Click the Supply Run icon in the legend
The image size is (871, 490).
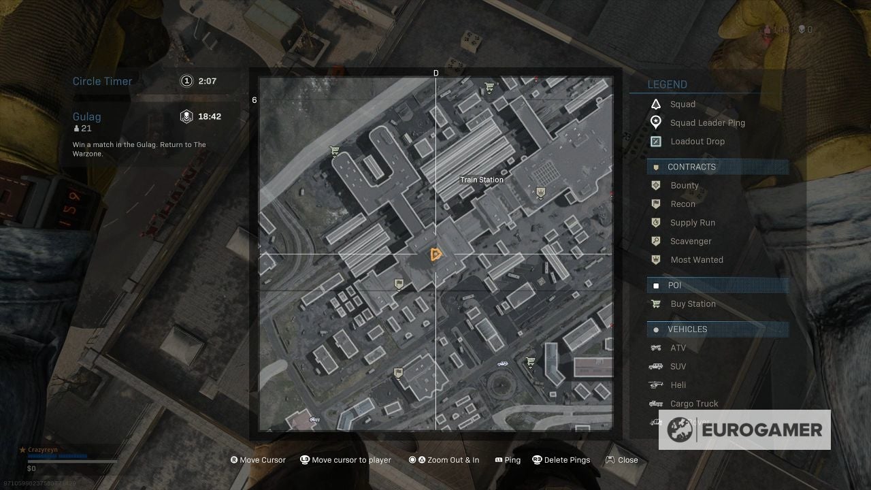[x=656, y=223]
